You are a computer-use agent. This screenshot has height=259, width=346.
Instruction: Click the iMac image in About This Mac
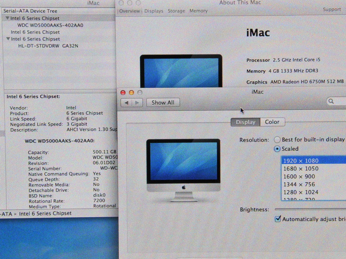pos(180,71)
